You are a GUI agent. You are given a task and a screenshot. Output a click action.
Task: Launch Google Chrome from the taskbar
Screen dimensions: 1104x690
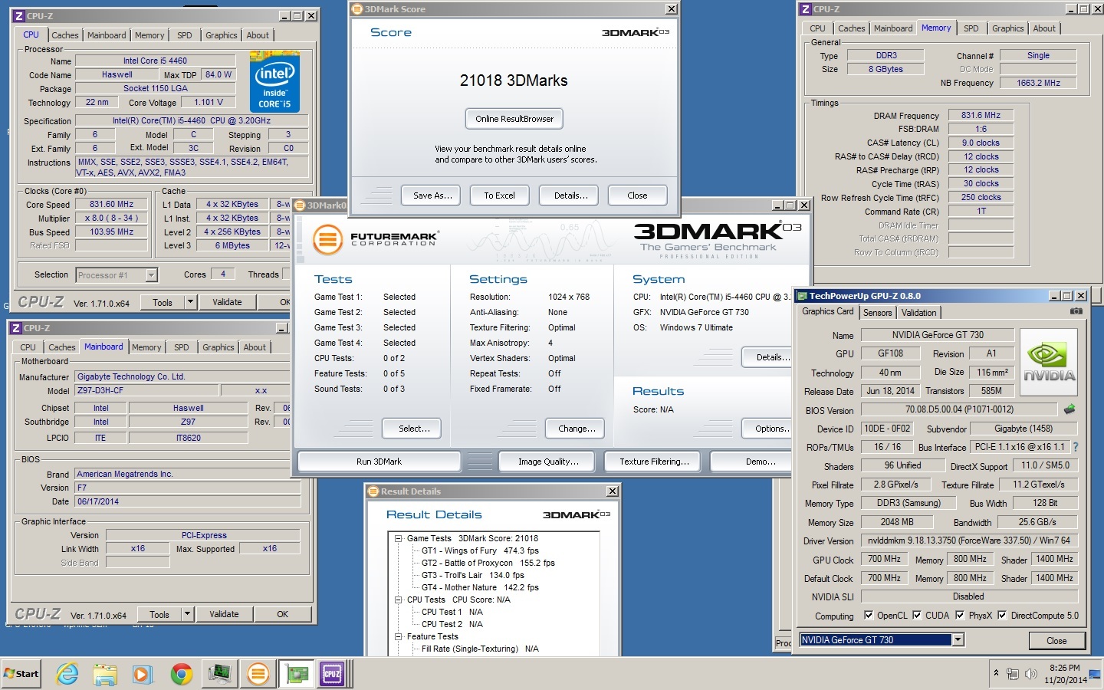[182, 674]
